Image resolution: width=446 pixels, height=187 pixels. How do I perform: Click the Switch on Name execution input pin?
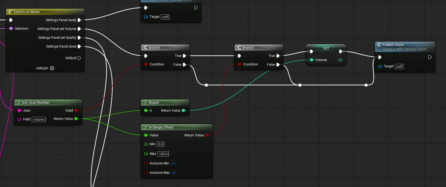11,20
